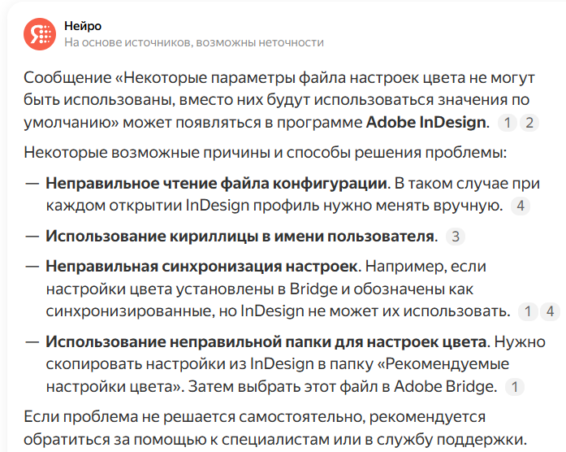Click 'На основе источников, возможны неточности' subtitle
Viewport: 566px width, 452px height.
[194, 42]
